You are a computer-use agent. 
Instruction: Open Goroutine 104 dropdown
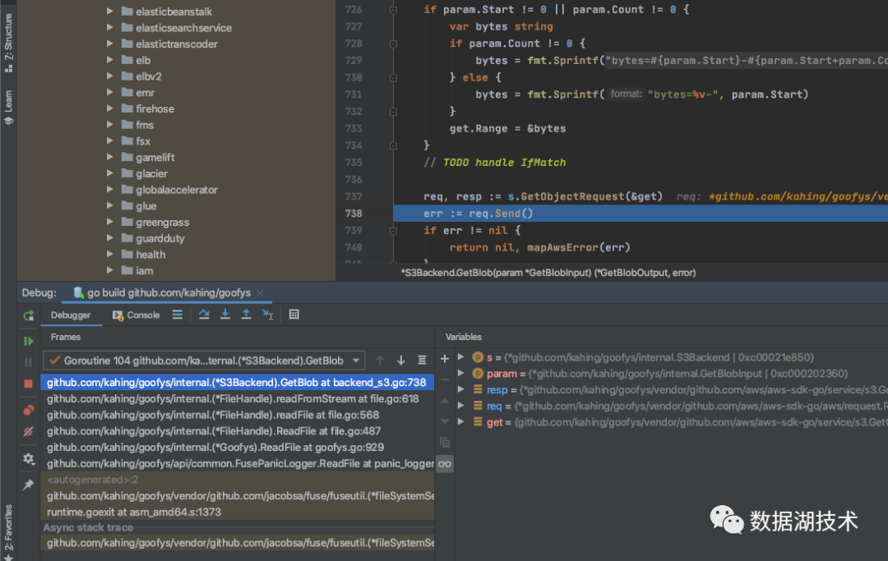tap(204, 361)
